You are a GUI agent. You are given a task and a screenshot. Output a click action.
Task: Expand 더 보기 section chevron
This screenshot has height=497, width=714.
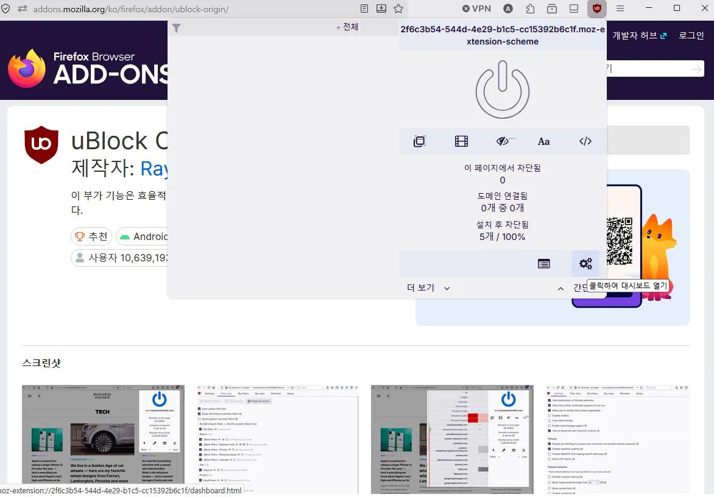[x=447, y=288]
